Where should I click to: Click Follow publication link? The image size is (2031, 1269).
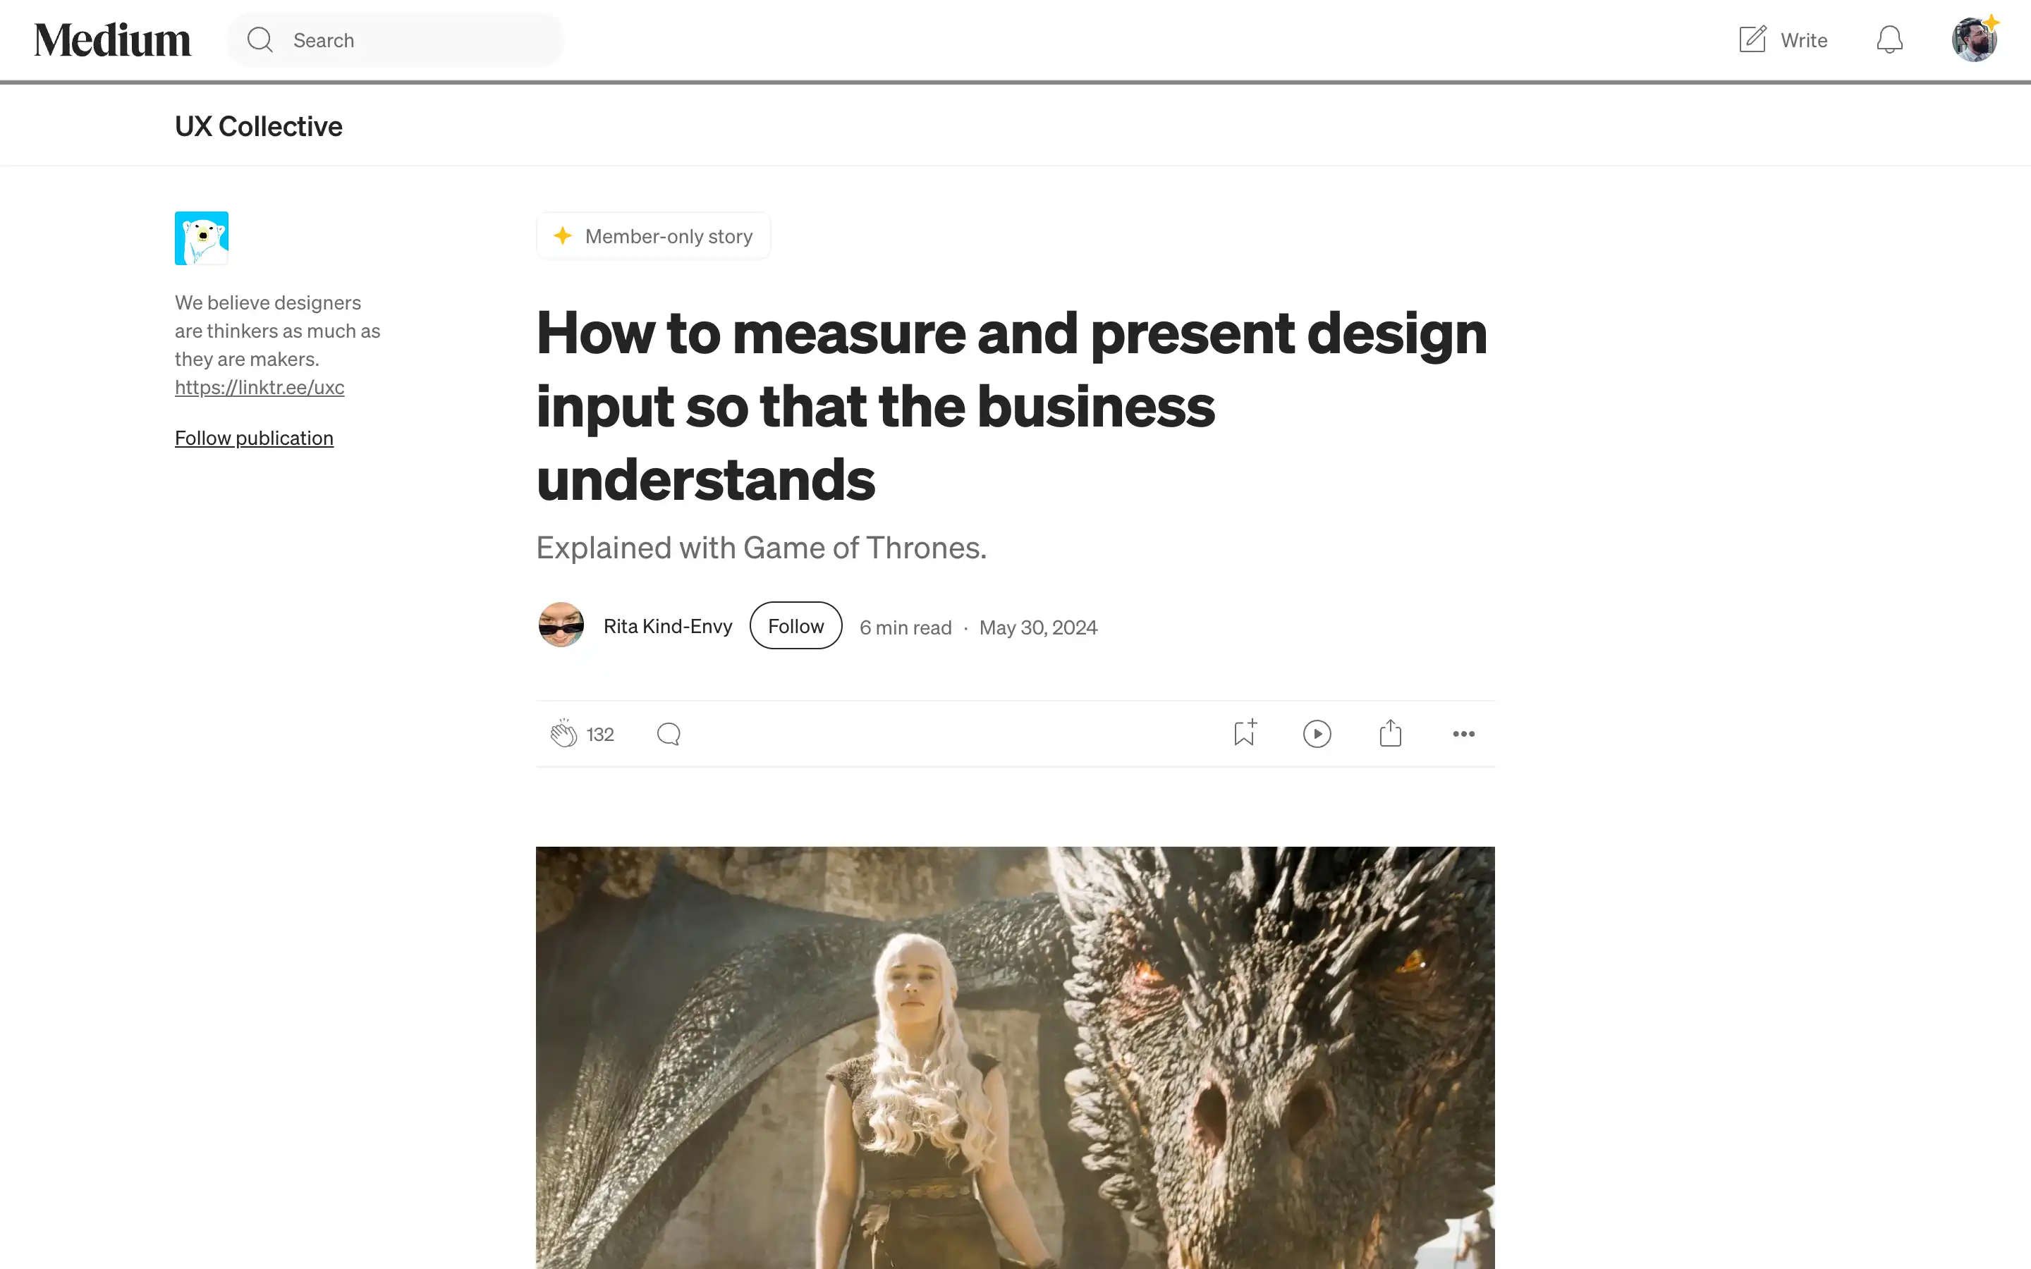(x=255, y=437)
